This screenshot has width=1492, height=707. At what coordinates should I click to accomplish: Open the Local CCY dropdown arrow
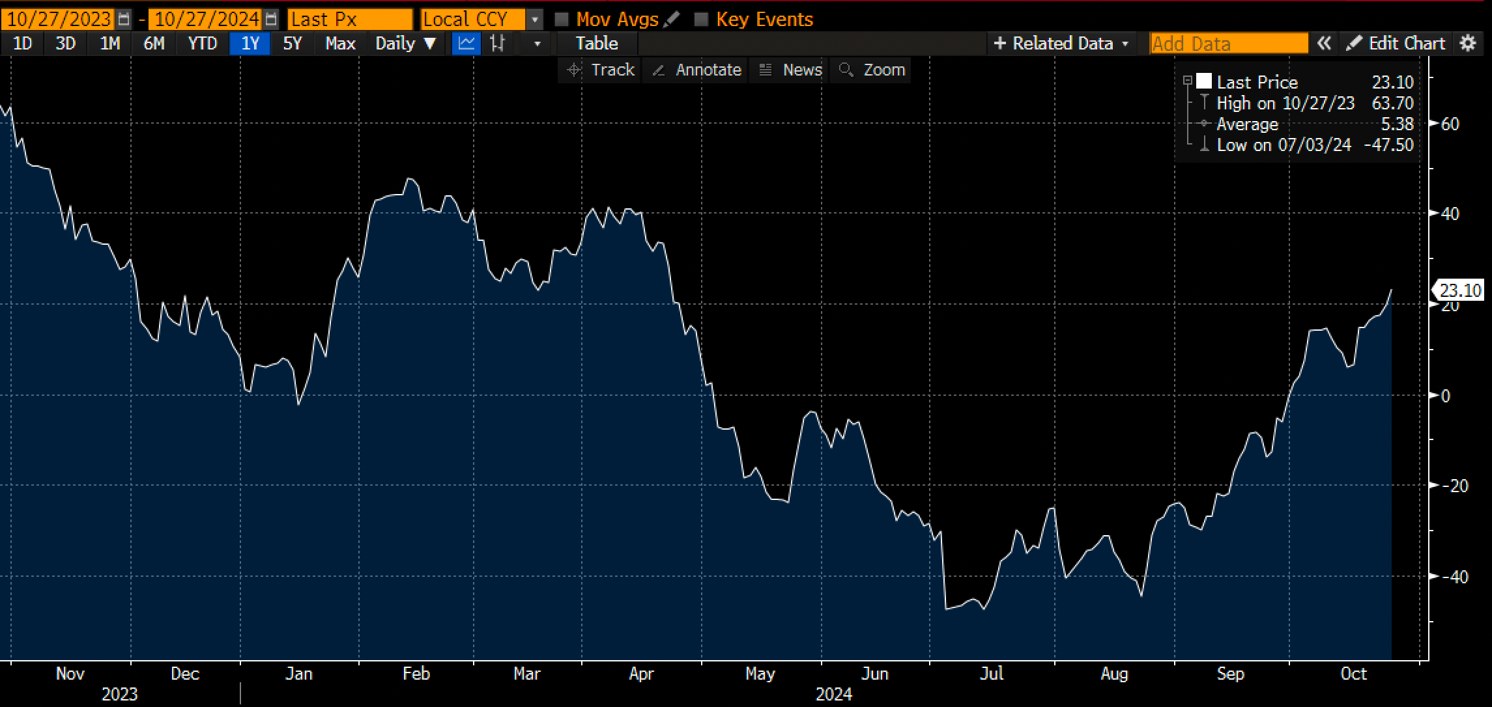534,20
